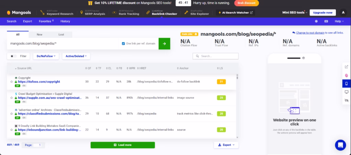Image resolution: width=351 pixels, height=155 pixels.
Task: Sort by Source URL column
Action: [x=23, y=68]
